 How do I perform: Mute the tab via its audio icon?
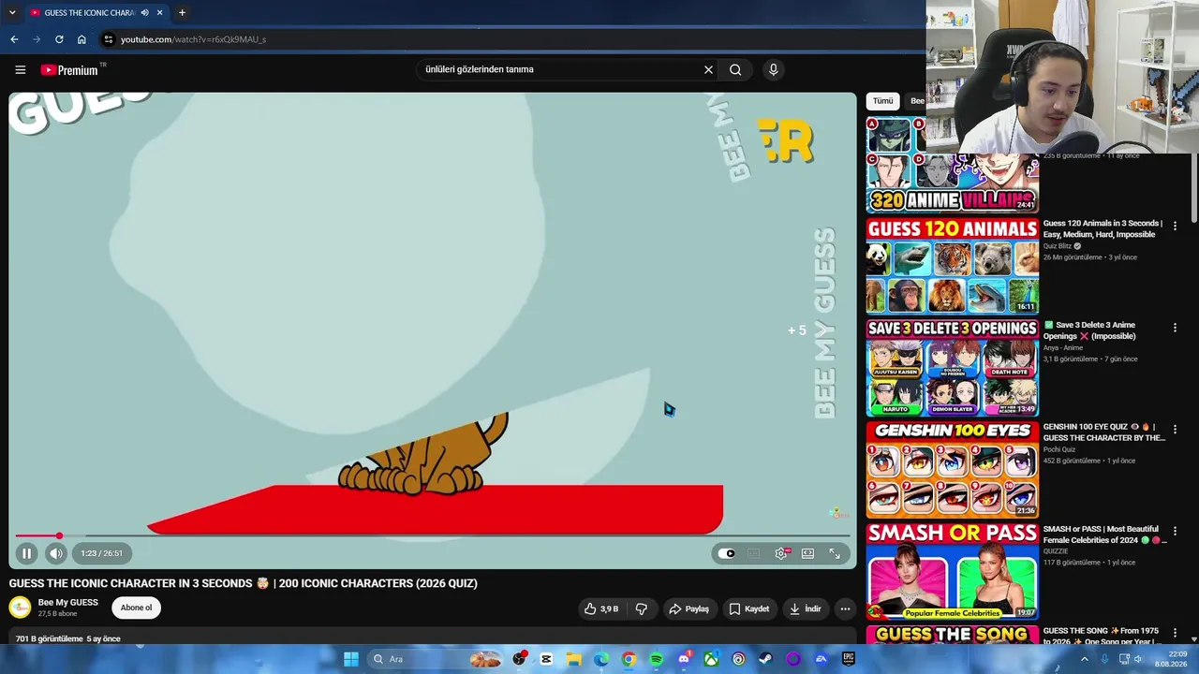coord(144,12)
